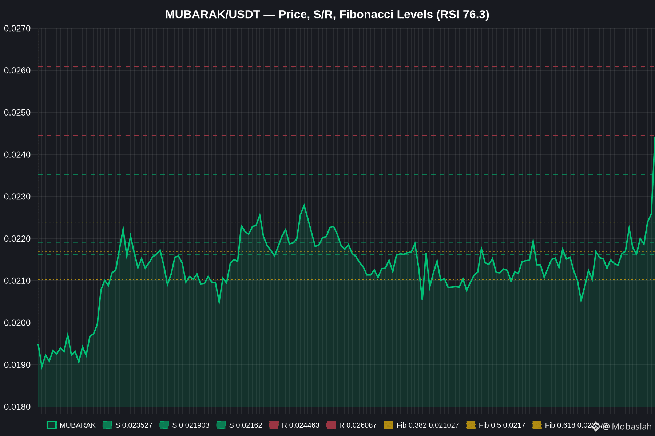
Task: Select the MUBARAK legend label text
Action: pyautogui.click(x=78, y=425)
